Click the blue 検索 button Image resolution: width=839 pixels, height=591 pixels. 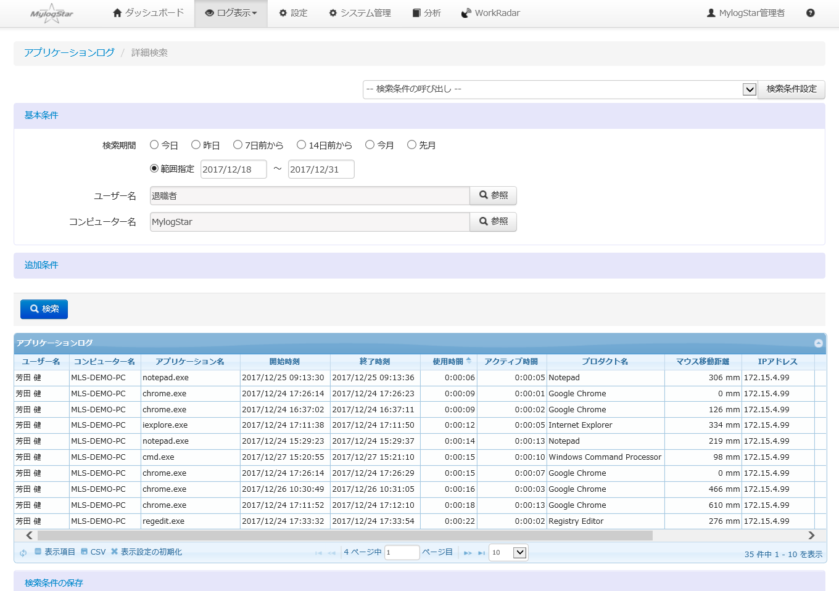[44, 309]
